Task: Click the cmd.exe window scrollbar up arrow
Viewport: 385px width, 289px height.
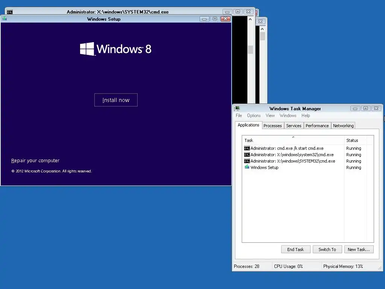Action: coord(250,19)
